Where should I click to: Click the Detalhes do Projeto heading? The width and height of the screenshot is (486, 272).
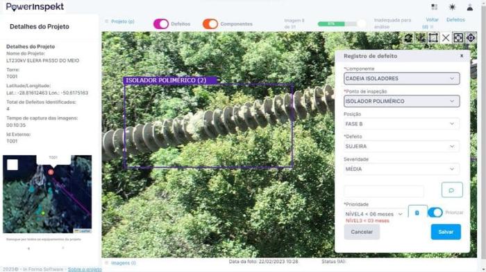pyautogui.click(x=40, y=26)
